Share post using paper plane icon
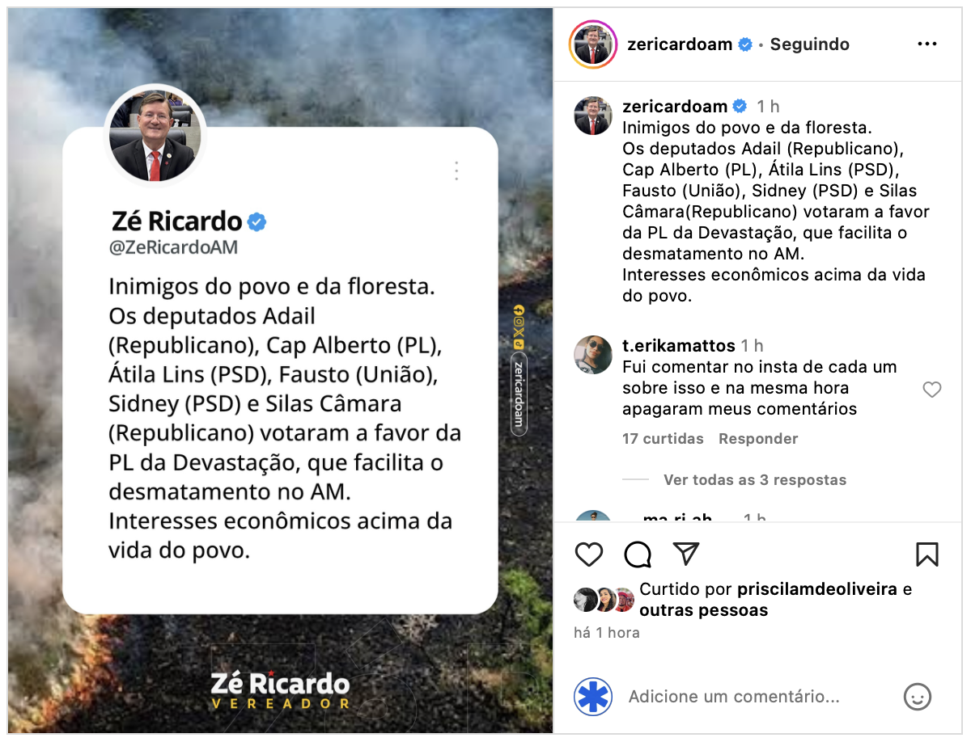The image size is (971, 742). [686, 554]
